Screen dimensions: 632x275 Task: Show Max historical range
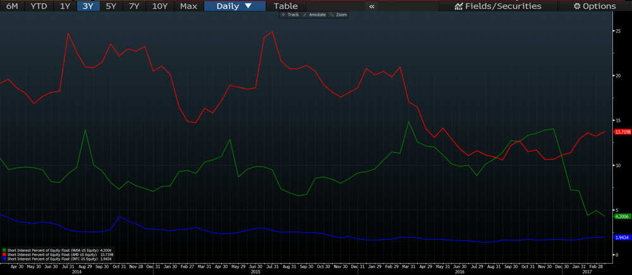click(188, 6)
